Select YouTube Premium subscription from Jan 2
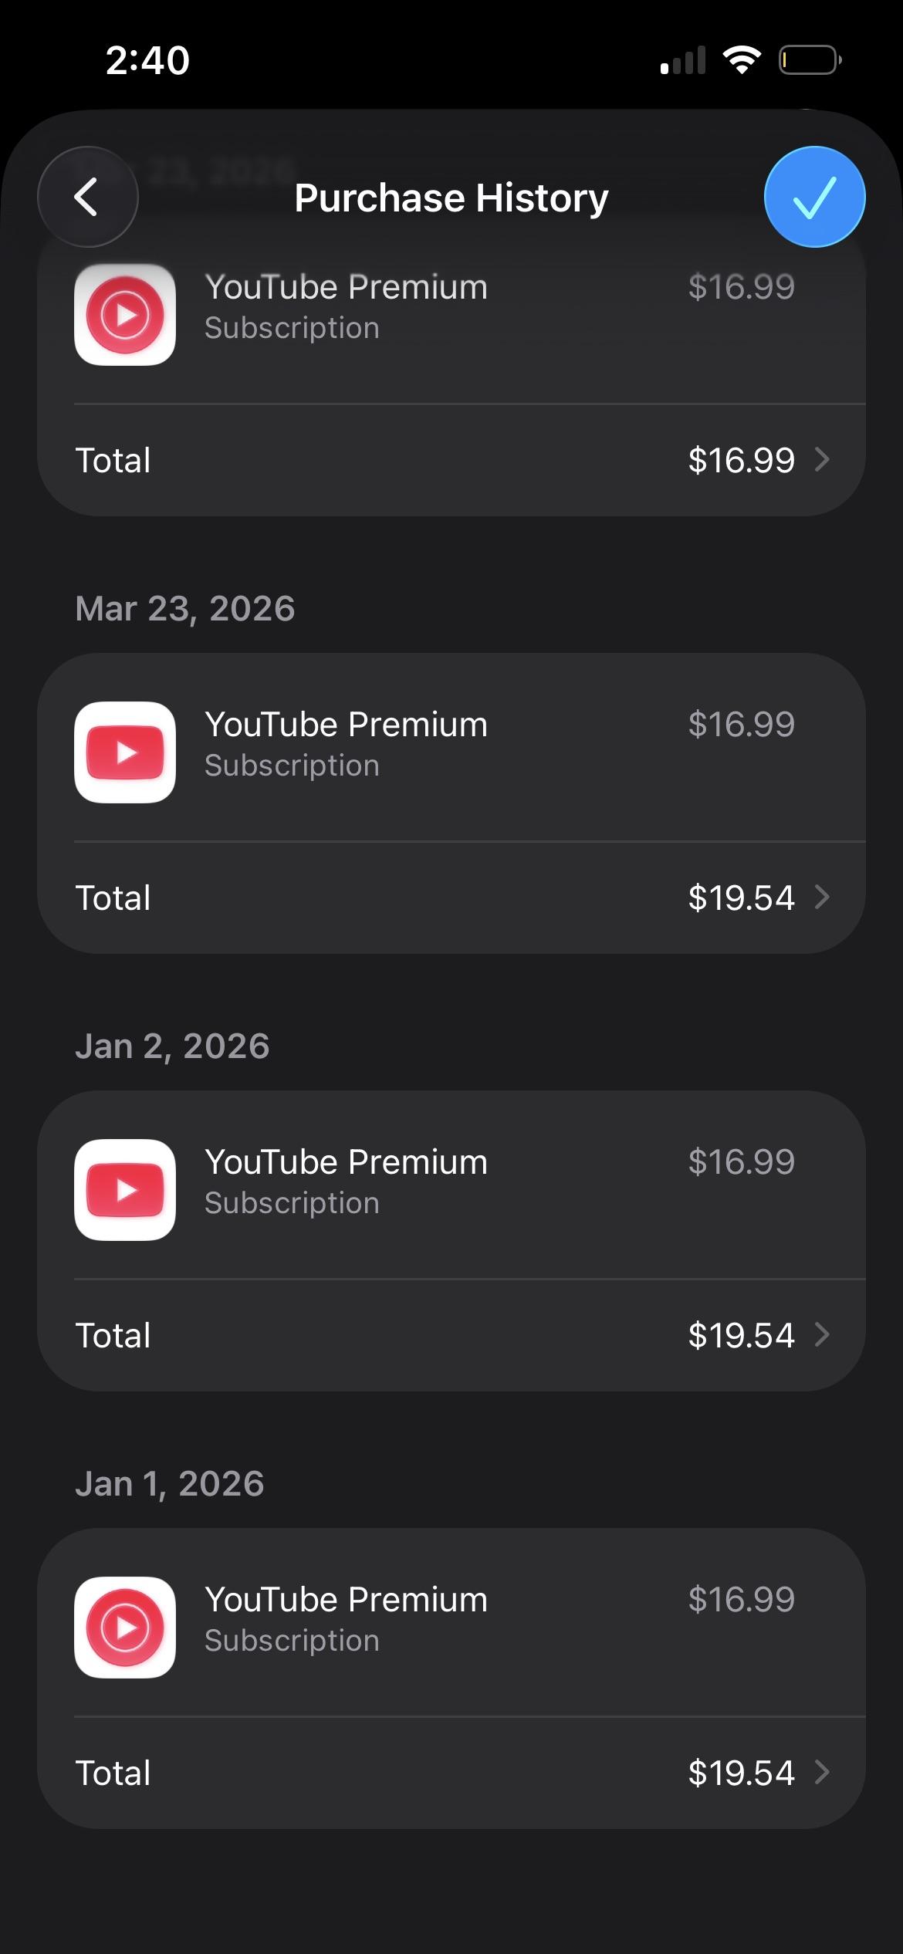This screenshot has width=903, height=1954. coord(451,1185)
